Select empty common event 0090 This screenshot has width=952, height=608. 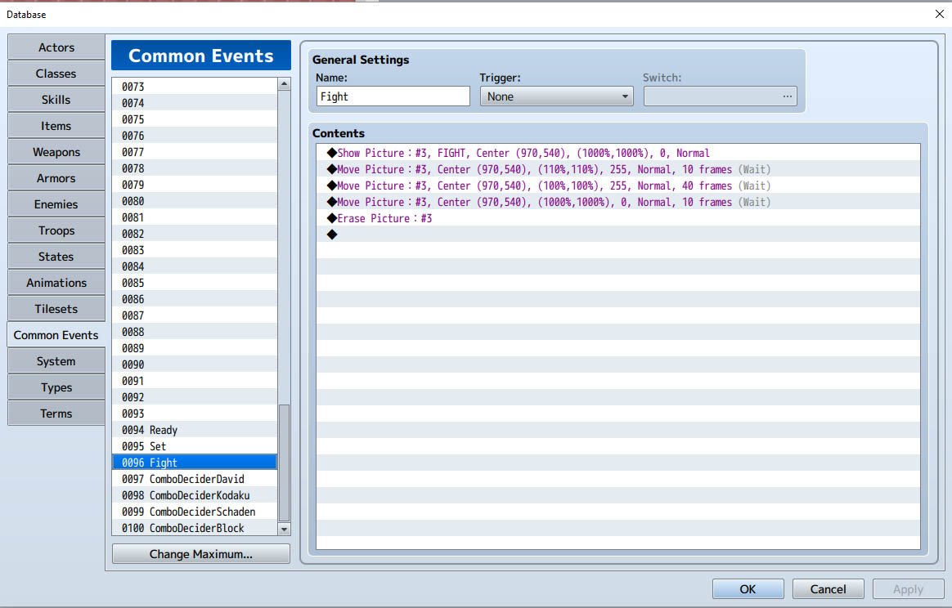click(x=195, y=364)
